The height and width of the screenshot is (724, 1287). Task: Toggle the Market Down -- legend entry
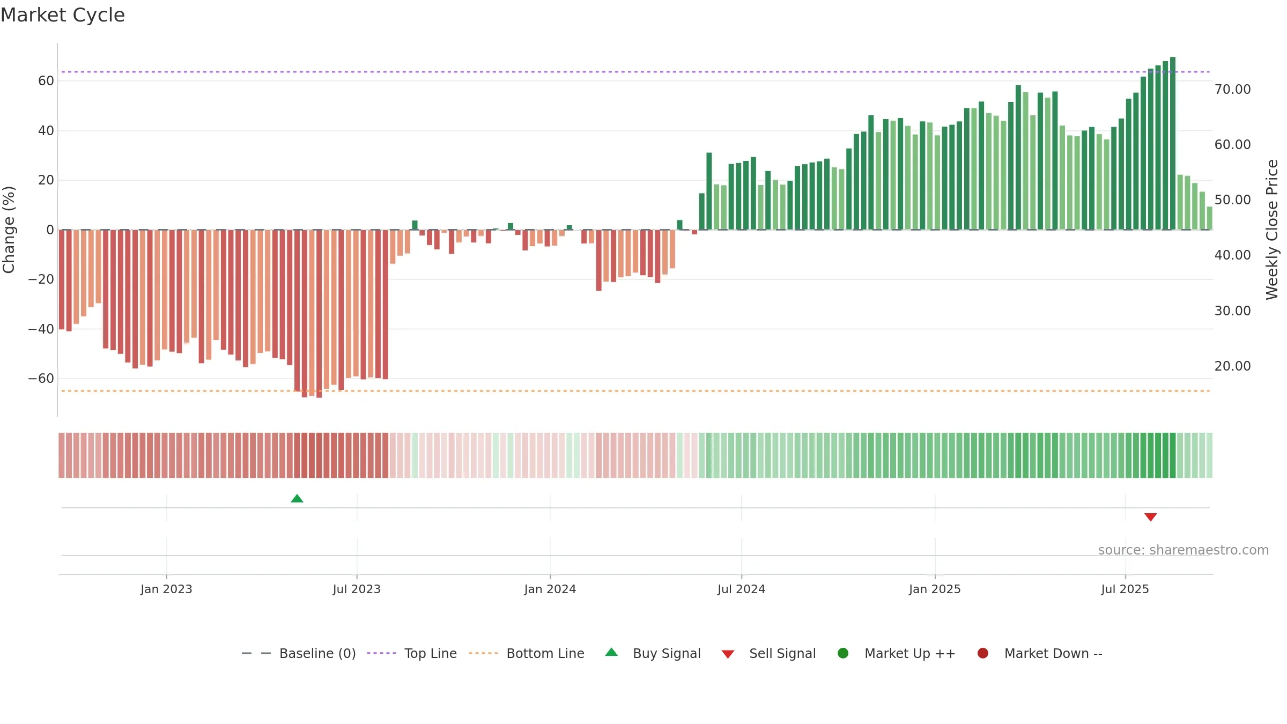tap(1040, 653)
